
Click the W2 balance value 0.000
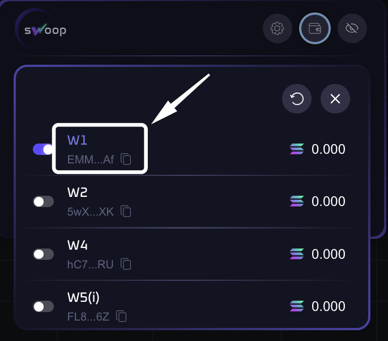click(x=329, y=201)
